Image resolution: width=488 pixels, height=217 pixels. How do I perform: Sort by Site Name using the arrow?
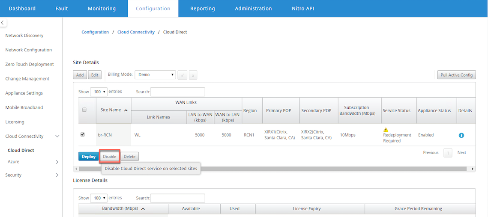[x=126, y=110]
